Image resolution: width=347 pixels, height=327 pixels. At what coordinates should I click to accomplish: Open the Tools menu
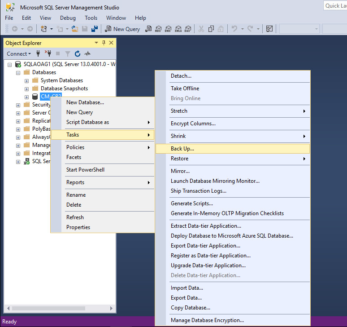click(x=91, y=18)
